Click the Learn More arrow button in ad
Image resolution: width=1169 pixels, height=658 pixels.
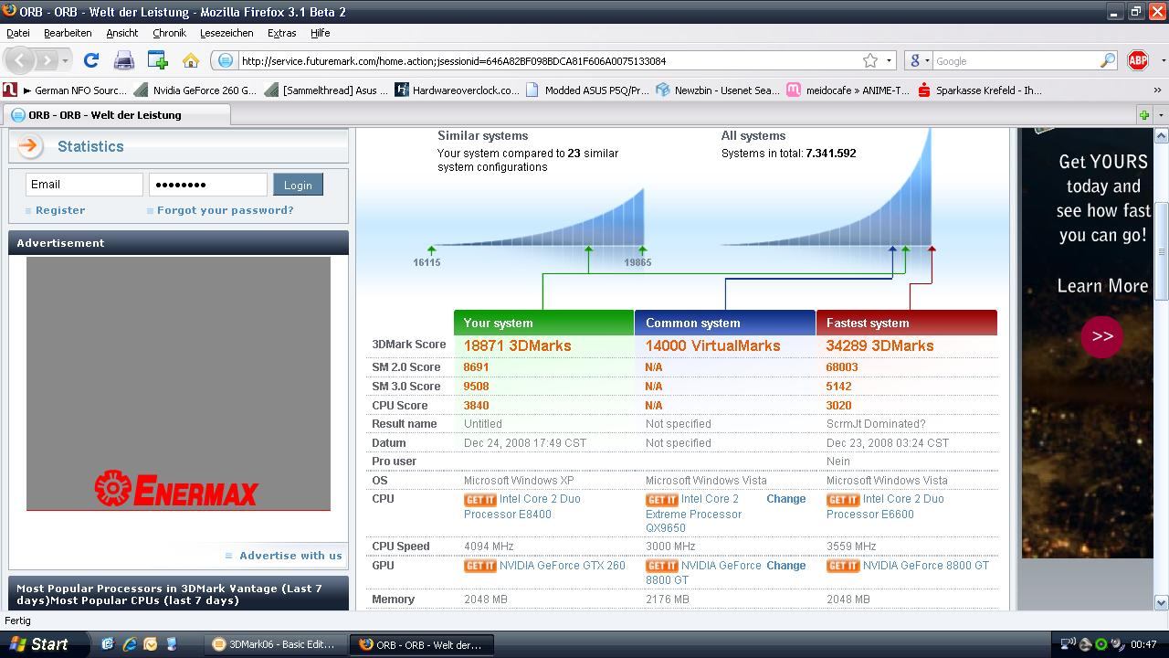click(x=1101, y=336)
